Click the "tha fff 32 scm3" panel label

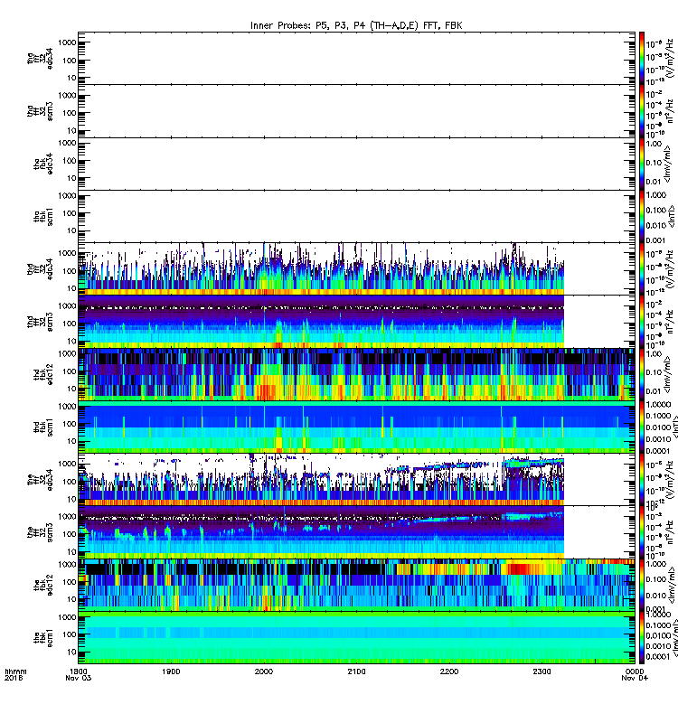pyautogui.click(x=40, y=110)
